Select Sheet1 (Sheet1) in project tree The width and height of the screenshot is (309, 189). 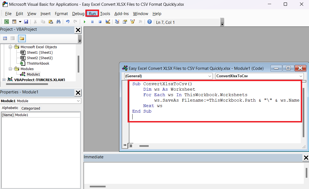(x=40, y=53)
